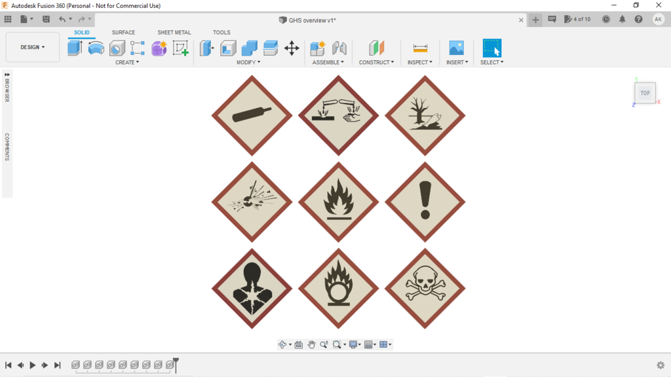Open the extensions chat icon
Viewport: 671px width, 377px height.
point(552,19)
